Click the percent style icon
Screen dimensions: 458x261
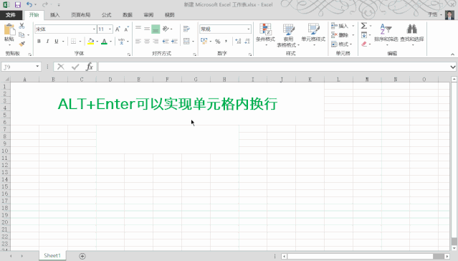pos(218,42)
